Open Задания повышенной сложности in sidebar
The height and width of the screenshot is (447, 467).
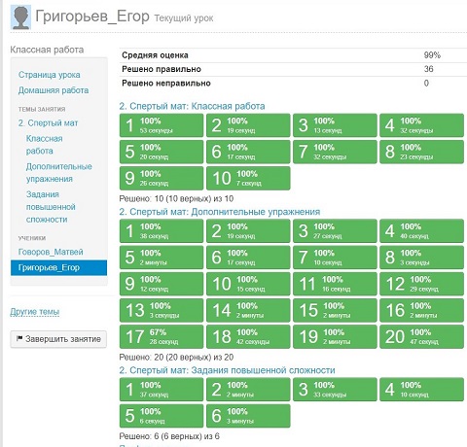click(x=51, y=207)
